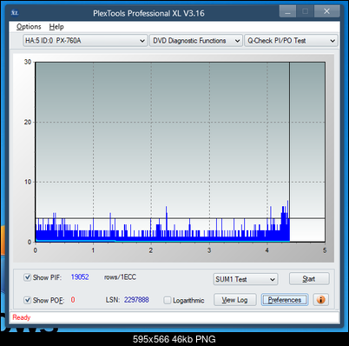The height and width of the screenshot is (346, 349).
Task: Click the orange info icon button
Action: 320,300
